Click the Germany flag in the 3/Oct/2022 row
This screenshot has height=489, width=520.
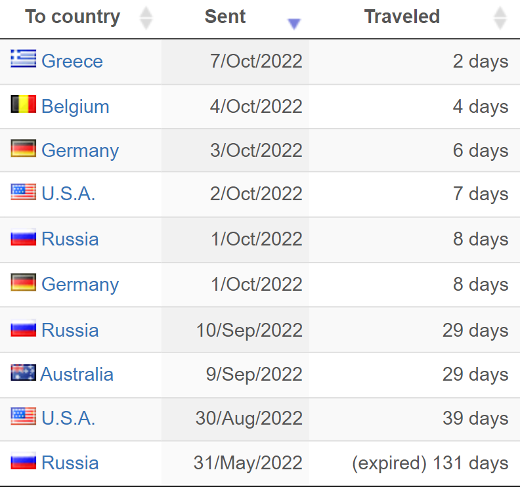click(x=23, y=148)
